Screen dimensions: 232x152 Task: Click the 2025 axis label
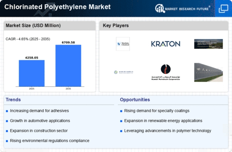(32, 89)
